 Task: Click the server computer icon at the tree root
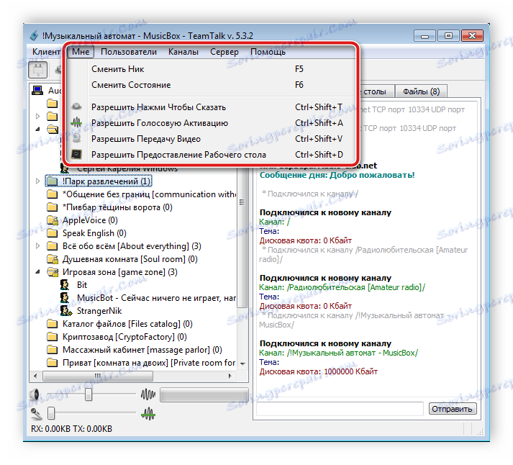point(37,90)
